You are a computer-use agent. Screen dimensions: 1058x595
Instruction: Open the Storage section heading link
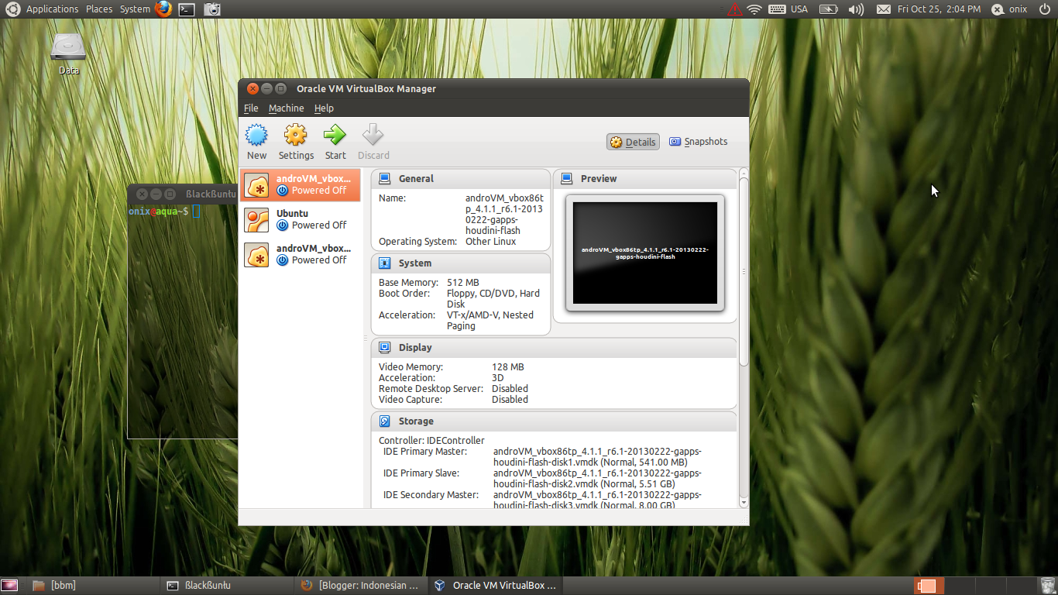pos(416,421)
